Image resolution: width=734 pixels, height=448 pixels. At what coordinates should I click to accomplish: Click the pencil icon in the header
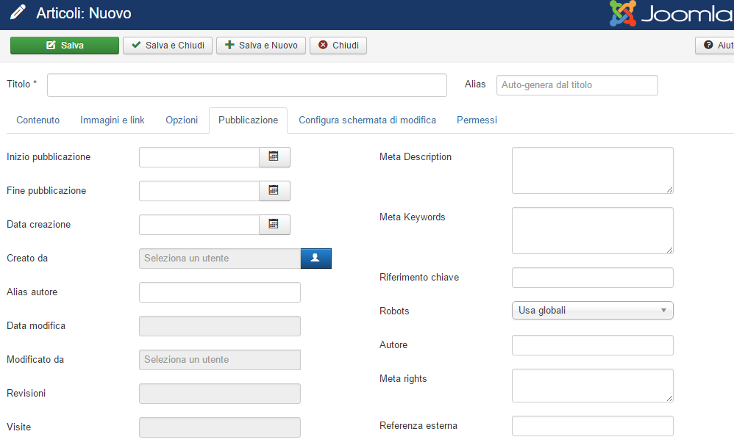click(x=16, y=12)
